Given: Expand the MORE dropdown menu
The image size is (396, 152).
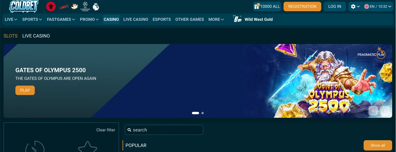Looking at the screenshot, I should pyautogui.click(x=216, y=19).
